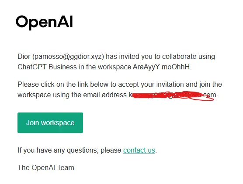243x184 pixels.
Task: Click the OpenAI logo at top
Action: (44, 22)
